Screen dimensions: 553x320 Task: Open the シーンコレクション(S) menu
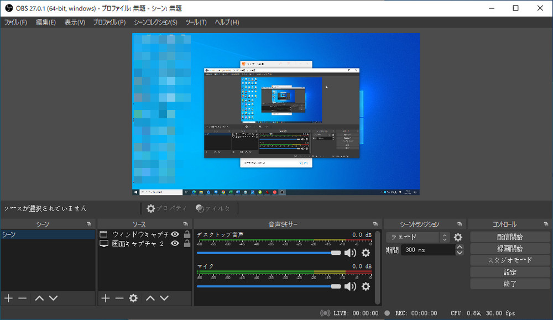pos(155,22)
